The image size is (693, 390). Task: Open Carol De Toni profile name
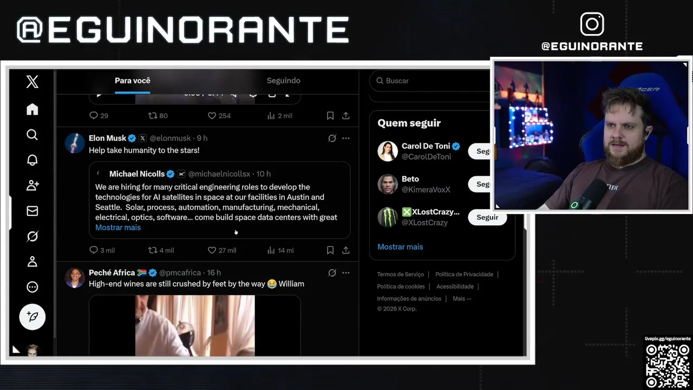point(426,146)
